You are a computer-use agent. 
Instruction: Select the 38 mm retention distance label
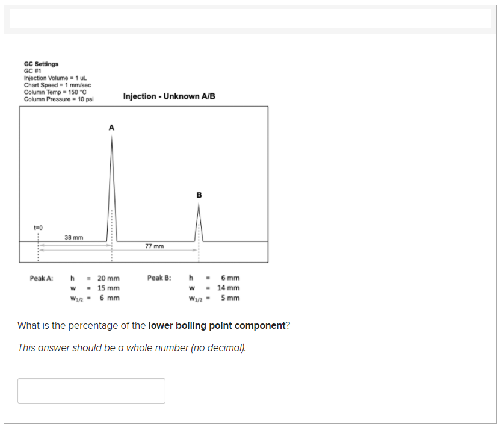pyautogui.click(x=73, y=237)
